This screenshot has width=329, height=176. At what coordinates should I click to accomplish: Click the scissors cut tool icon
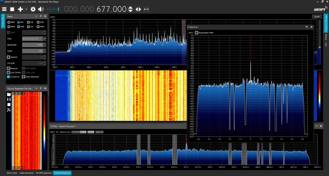point(9,110)
